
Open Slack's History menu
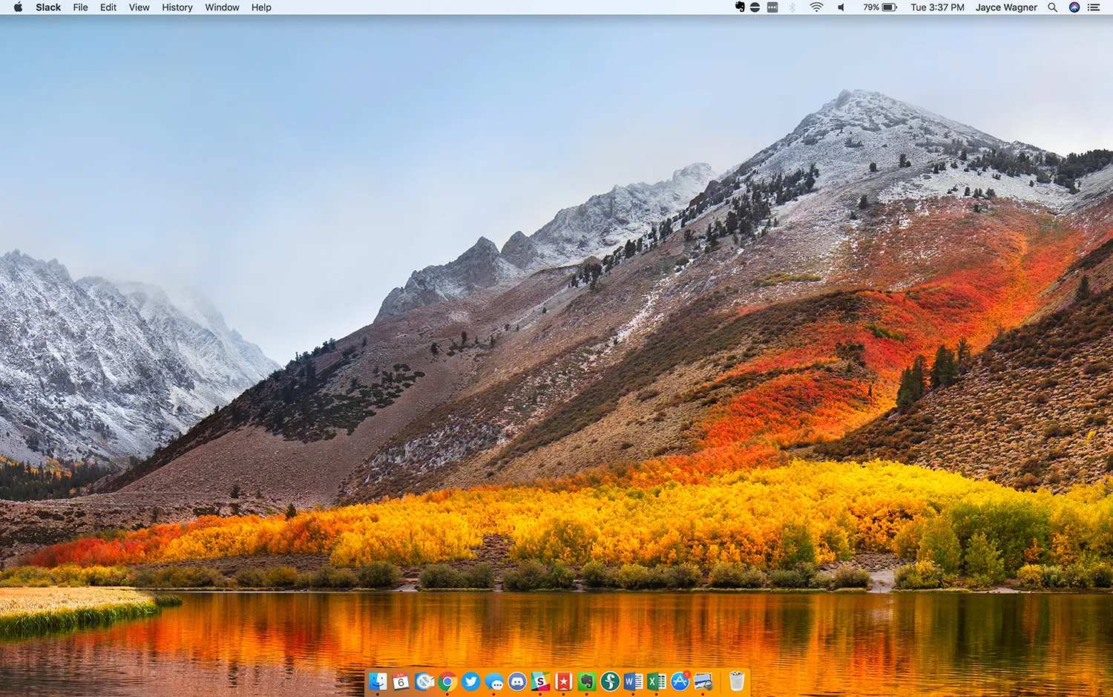click(177, 7)
